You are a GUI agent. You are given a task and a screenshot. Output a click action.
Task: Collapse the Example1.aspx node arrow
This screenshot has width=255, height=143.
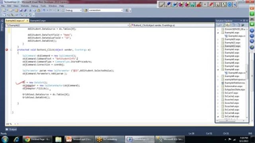click(x=218, y=33)
